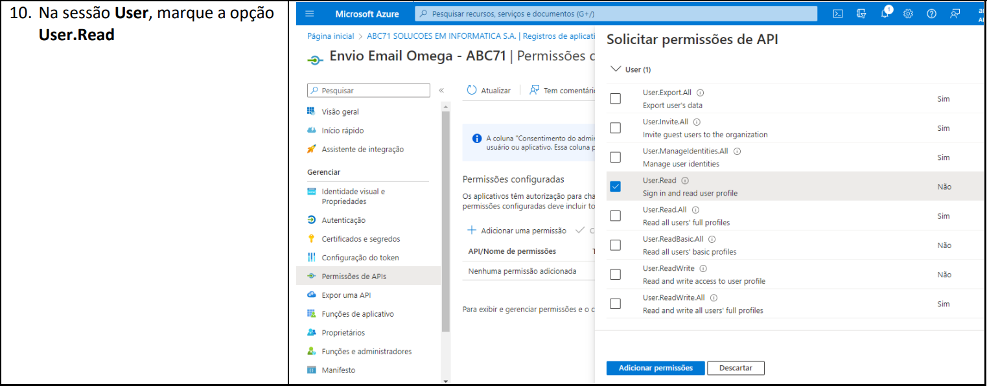Click the info icon next to User.Read.All
This screenshot has width=987, height=386.
[695, 210]
